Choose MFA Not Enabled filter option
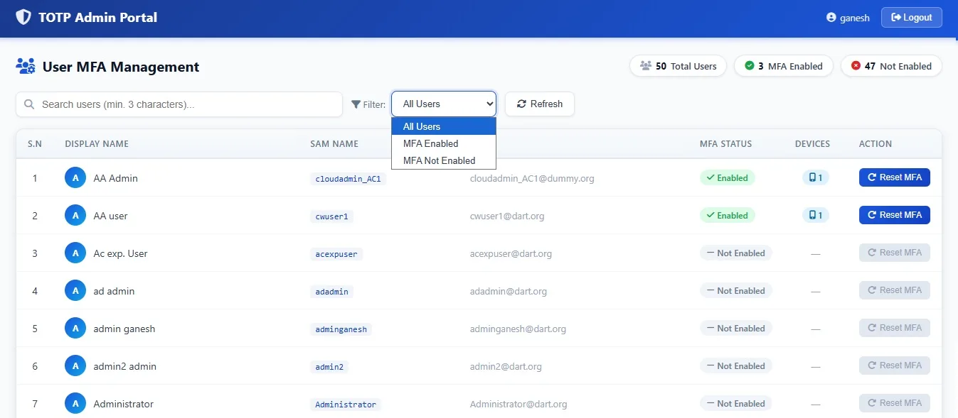The image size is (958, 418). (x=444, y=160)
